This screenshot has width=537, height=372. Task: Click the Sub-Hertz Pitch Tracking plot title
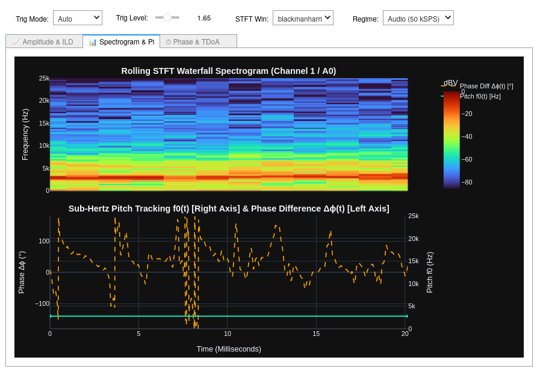point(229,209)
